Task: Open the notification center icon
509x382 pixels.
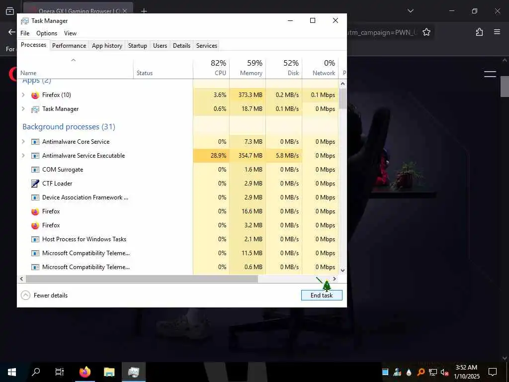Action: (x=493, y=372)
